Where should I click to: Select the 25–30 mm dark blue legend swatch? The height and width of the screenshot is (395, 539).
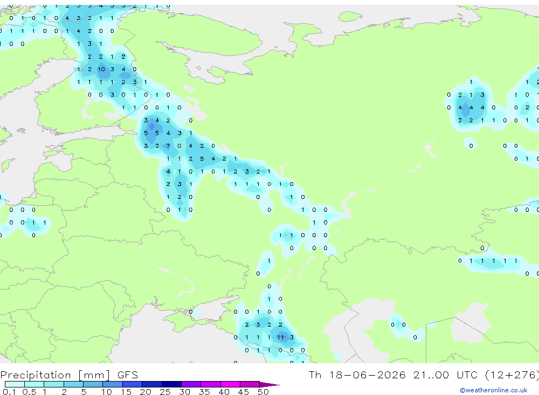tap(171, 384)
